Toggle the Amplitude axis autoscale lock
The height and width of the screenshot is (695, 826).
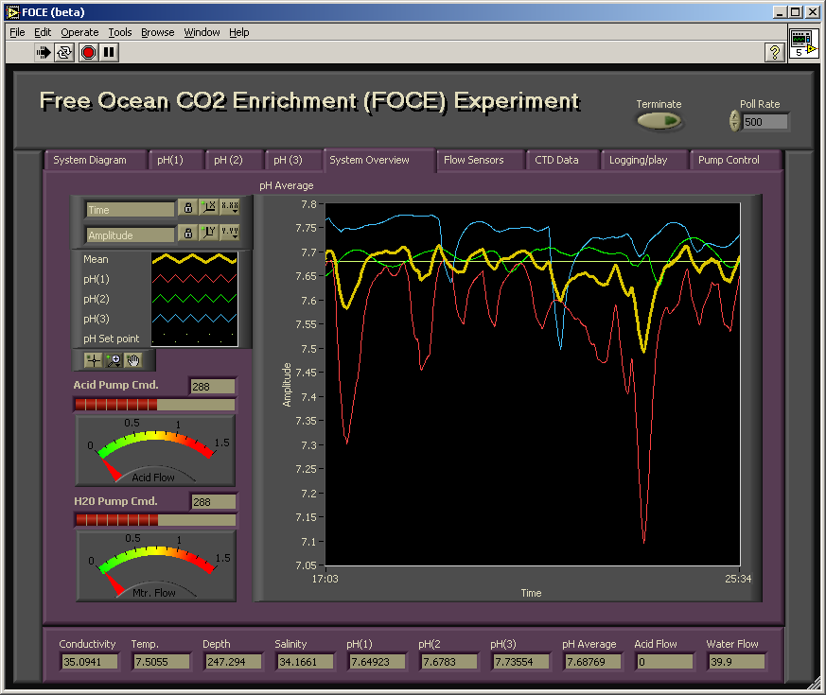[187, 233]
